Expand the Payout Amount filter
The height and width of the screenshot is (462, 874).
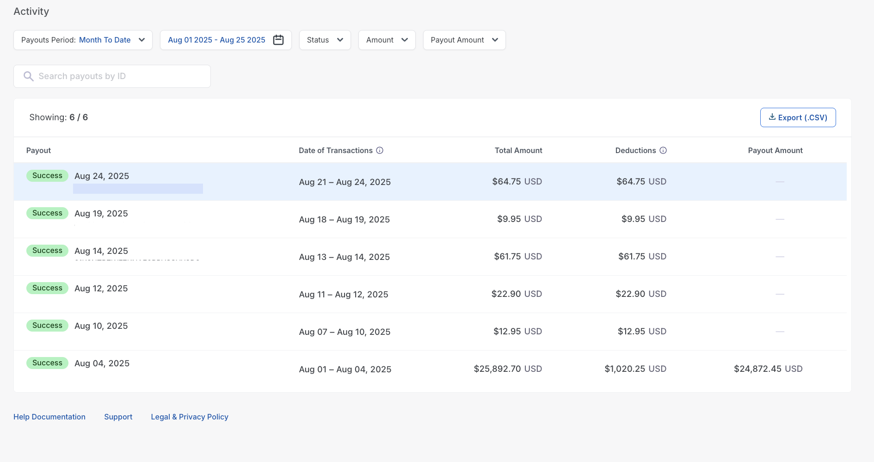click(x=464, y=40)
